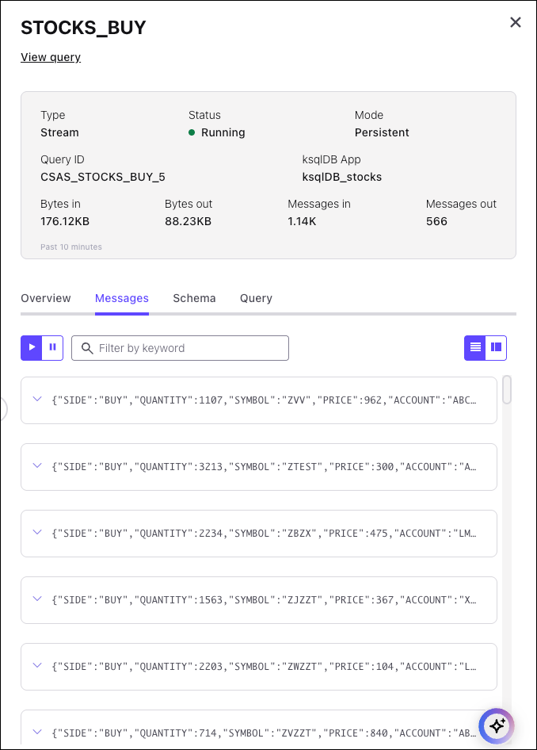Select the Messages tab

click(122, 298)
